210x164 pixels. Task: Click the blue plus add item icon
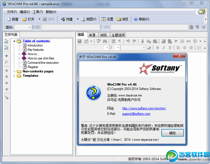click(x=6, y=56)
